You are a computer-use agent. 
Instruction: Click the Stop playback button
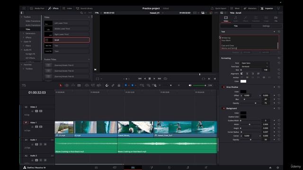pyautogui.click(x=150, y=79)
